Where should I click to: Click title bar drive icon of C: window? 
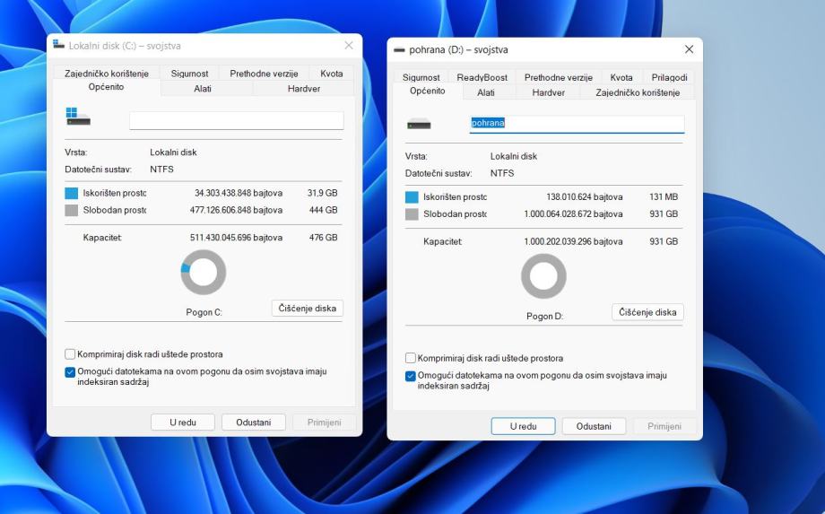point(58,45)
